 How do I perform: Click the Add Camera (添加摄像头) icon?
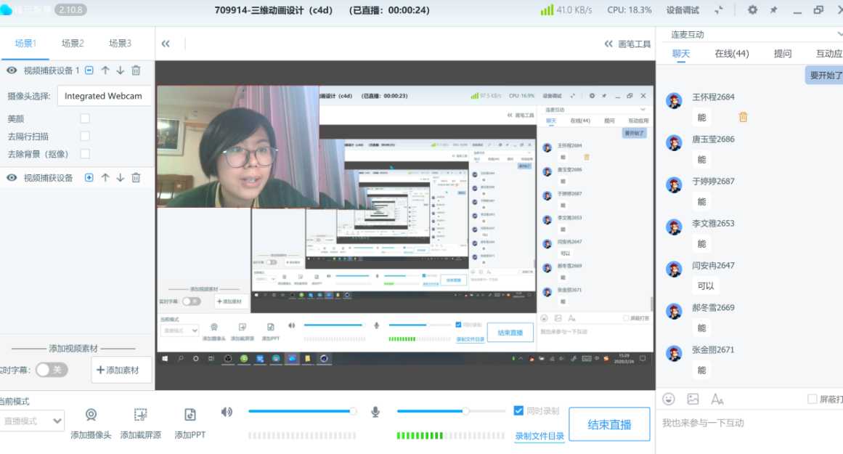tap(91, 415)
